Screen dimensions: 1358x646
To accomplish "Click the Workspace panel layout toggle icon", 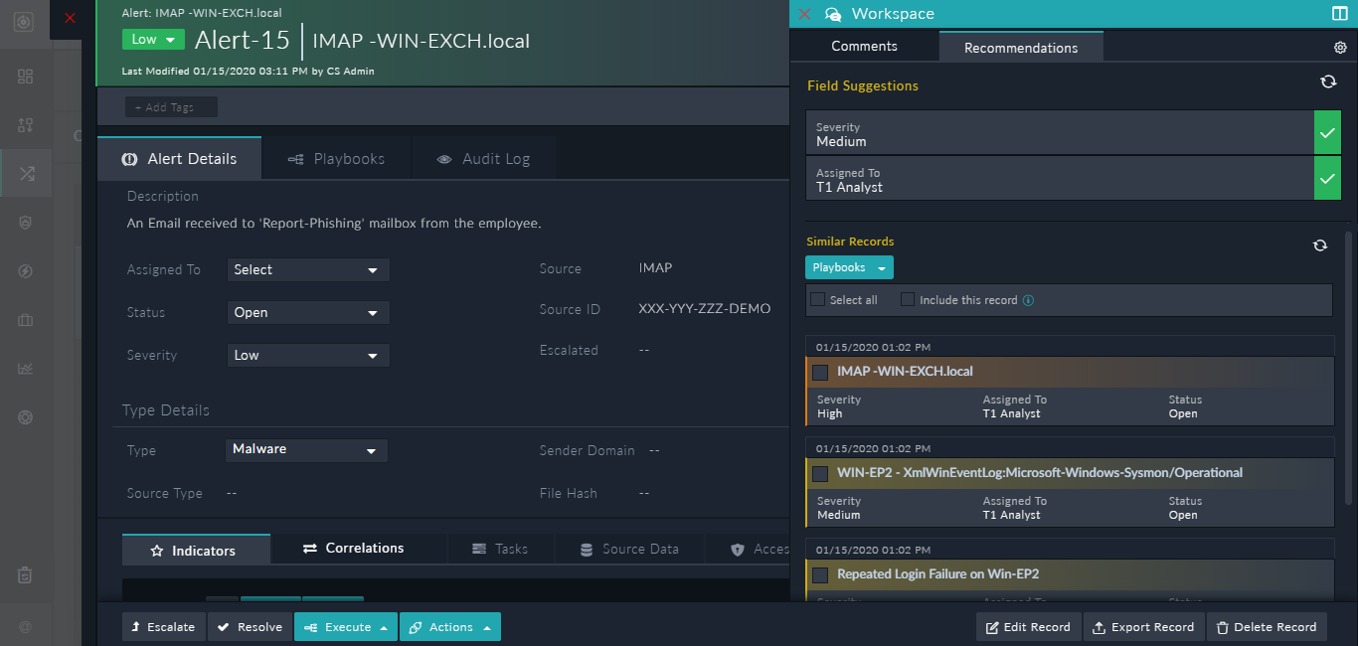I will point(1339,14).
